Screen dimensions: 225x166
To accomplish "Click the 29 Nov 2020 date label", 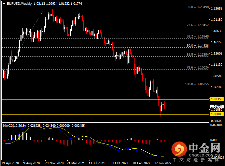I will click(54, 163).
